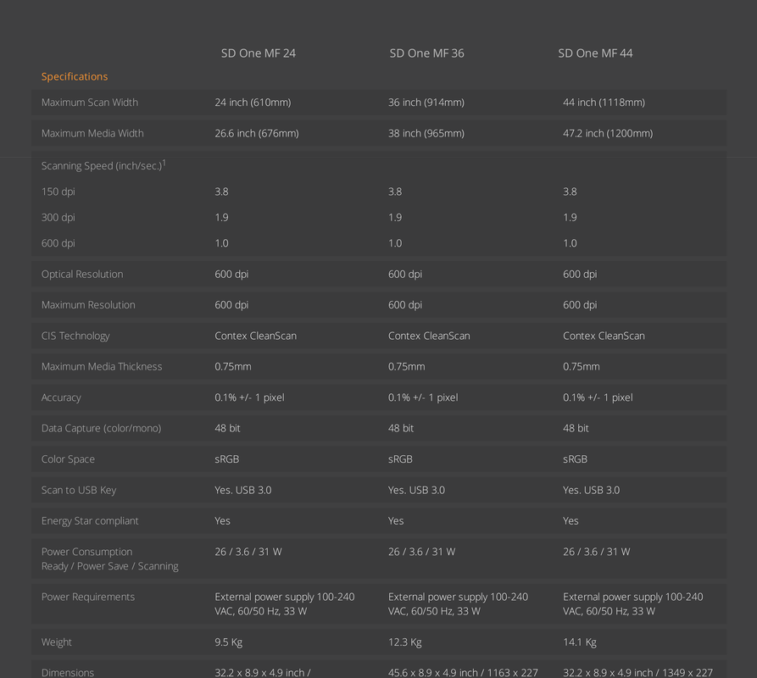Click the Maximum Media Thickness label
This screenshot has height=678, width=757.
pyautogui.click(x=102, y=367)
